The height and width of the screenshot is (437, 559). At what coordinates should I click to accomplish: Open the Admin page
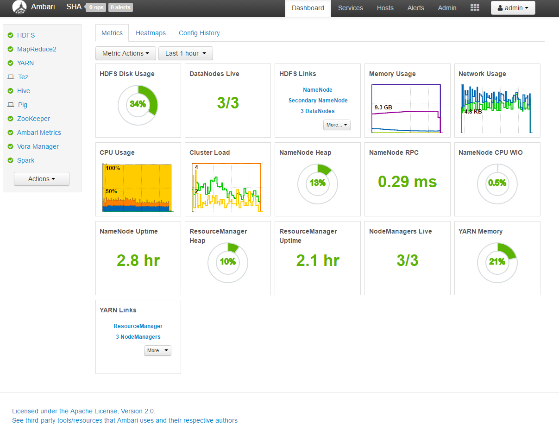[447, 8]
